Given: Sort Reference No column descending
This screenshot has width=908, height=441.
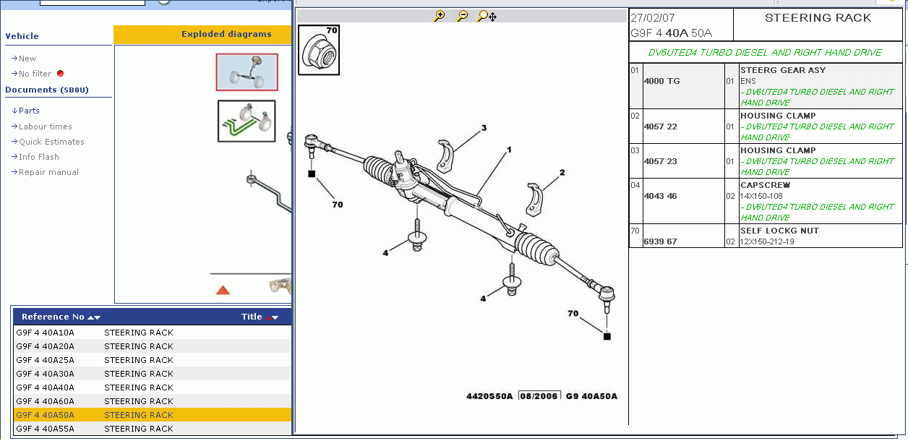Looking at the screenshot, I should [x=98, y=317].
